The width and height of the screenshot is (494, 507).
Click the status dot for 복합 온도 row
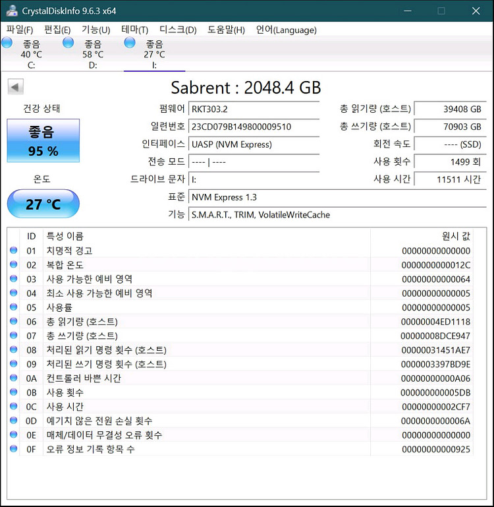tap(14, 265)
